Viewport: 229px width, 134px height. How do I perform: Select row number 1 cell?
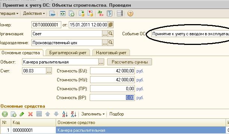coord(6,130)
